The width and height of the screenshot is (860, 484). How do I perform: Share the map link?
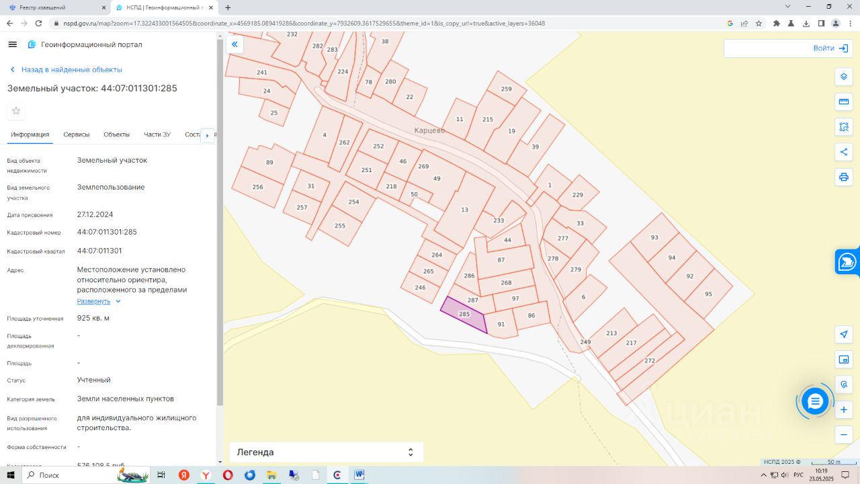coord(844,152)
